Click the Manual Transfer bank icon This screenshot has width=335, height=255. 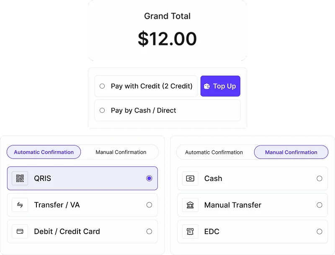click(x=190, y=205)
